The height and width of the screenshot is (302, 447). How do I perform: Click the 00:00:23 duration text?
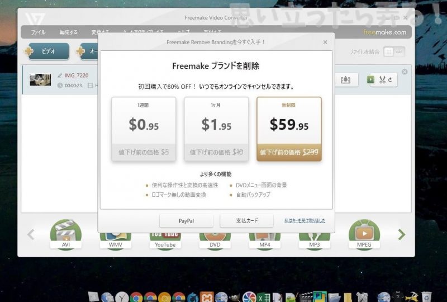73,86
